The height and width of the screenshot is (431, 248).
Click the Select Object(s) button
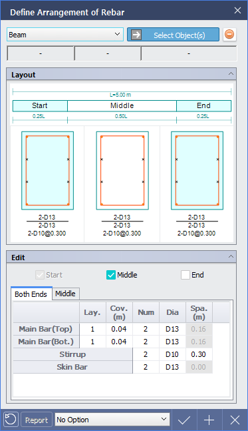tap(173, 35)
